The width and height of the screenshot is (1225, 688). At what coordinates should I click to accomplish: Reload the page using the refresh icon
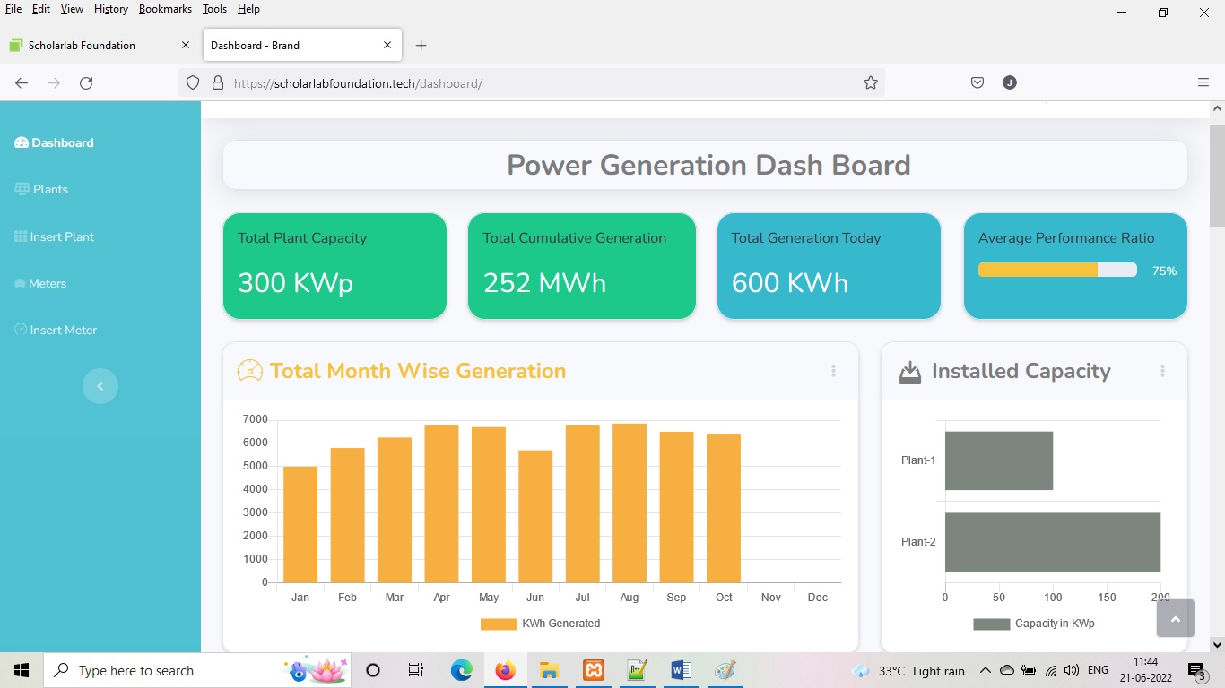[86, 83]
